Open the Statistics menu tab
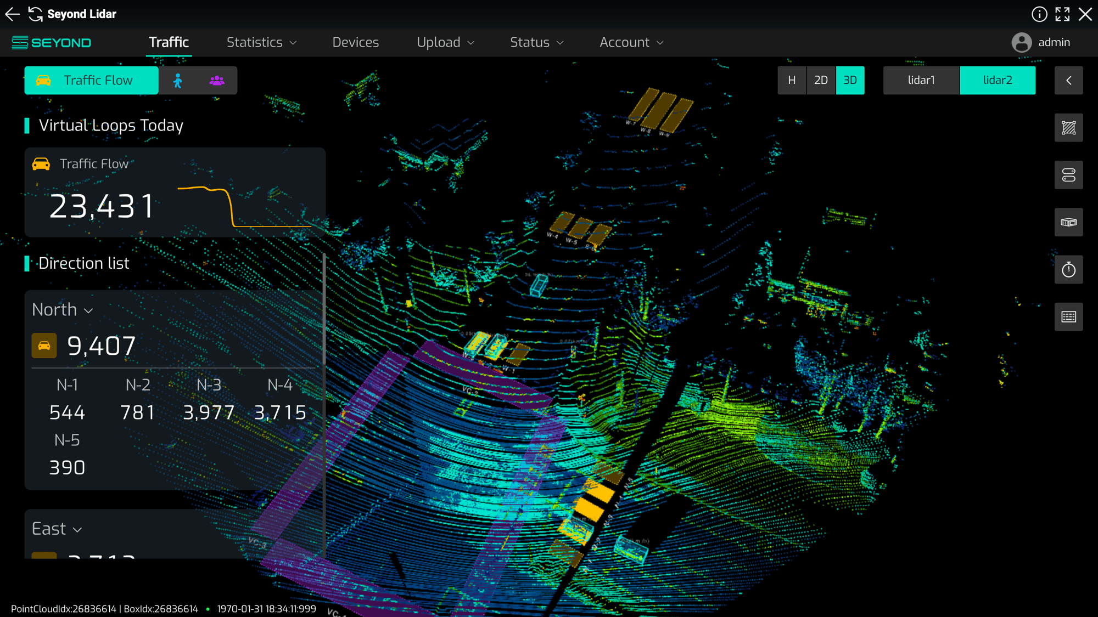1098x617 pixels. pyautogui.click(x=261, y=42)
